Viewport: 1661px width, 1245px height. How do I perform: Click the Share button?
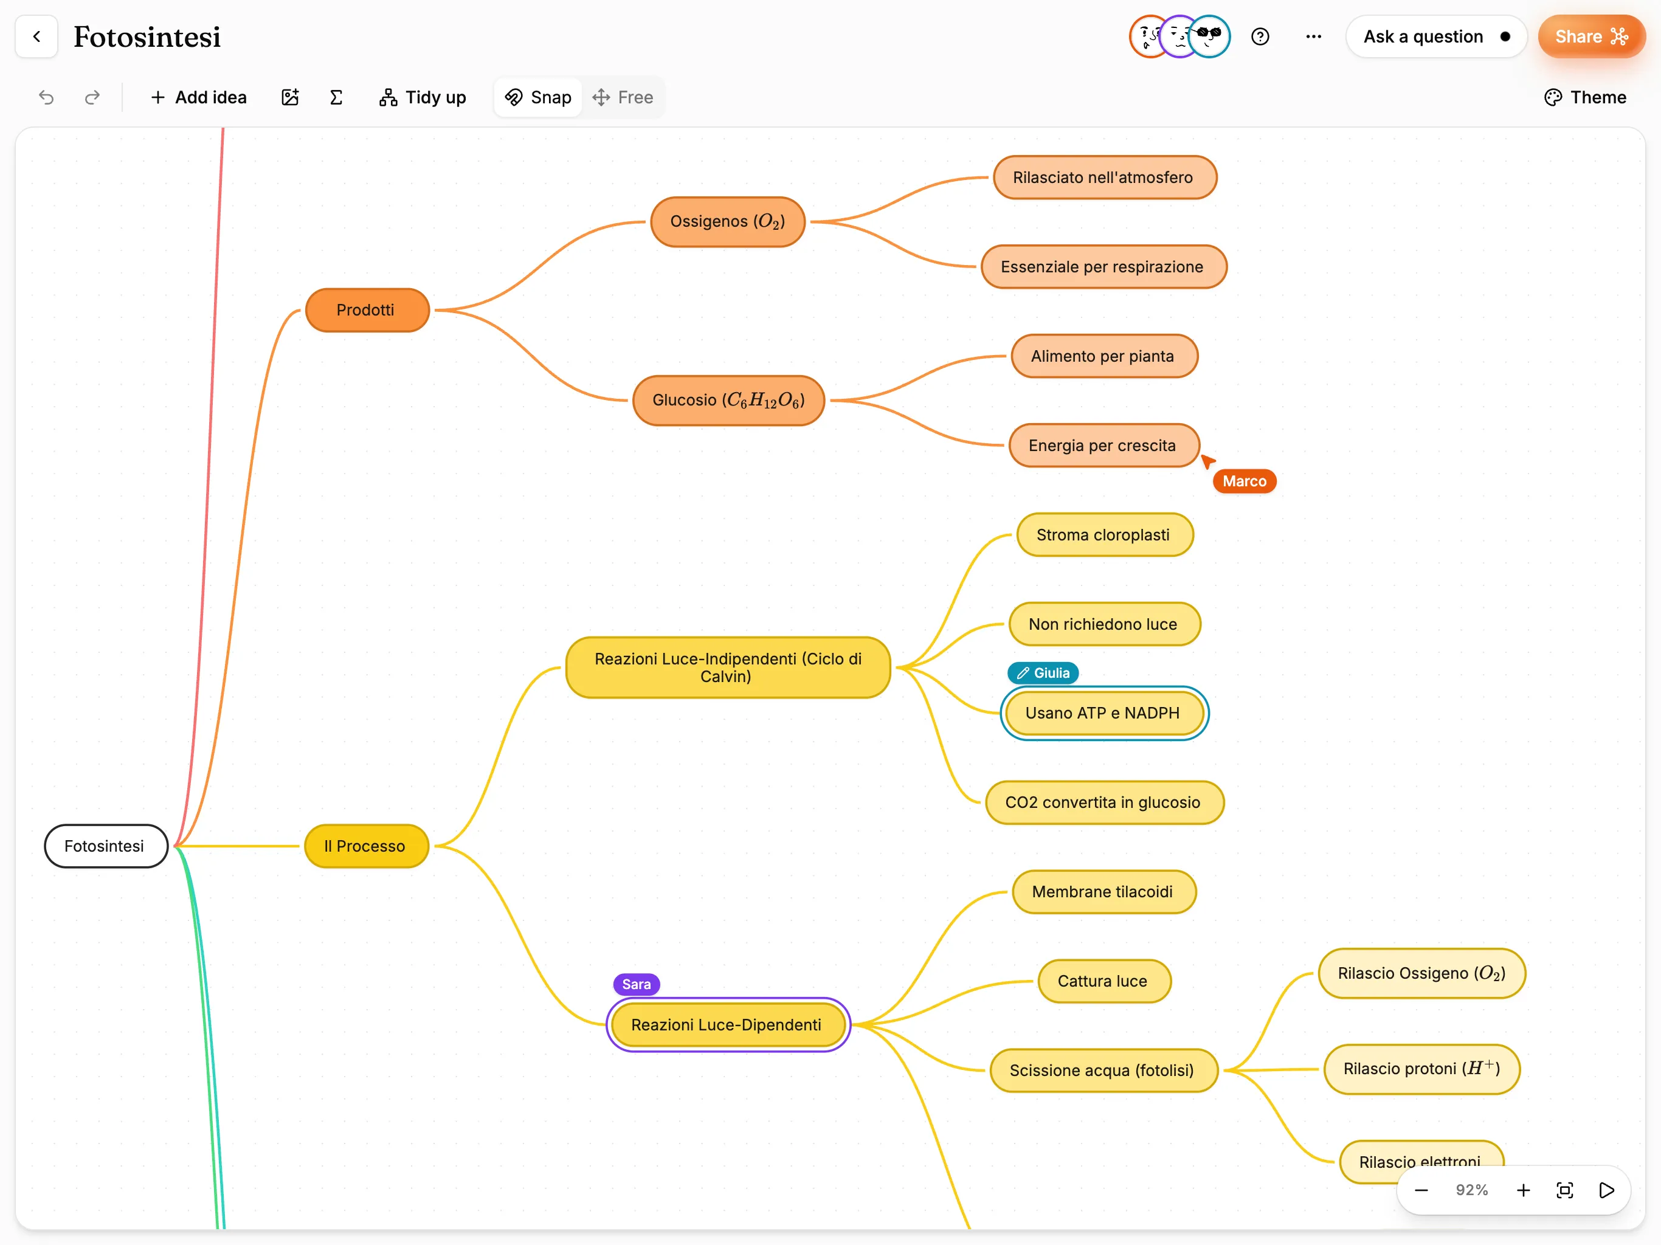click(x=1591, y=36)
